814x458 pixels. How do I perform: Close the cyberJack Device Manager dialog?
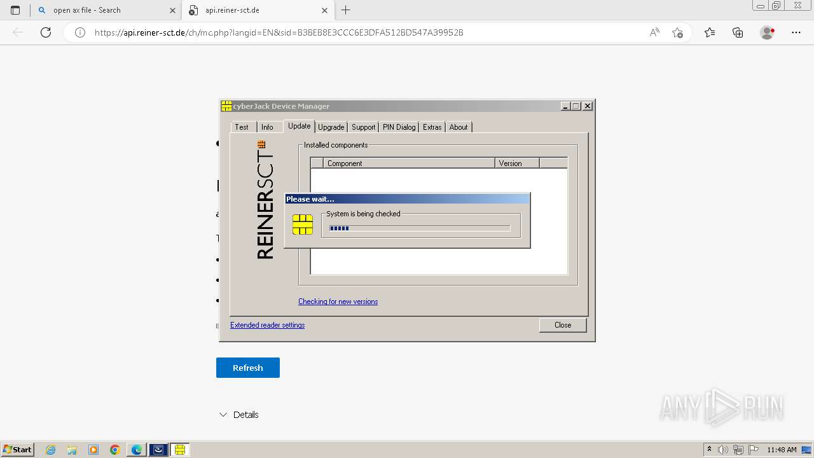[x=563, y=325]
